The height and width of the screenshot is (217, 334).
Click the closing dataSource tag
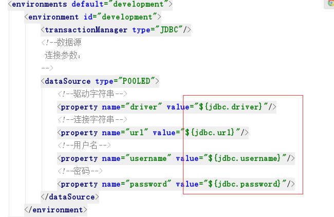[70, 197]
